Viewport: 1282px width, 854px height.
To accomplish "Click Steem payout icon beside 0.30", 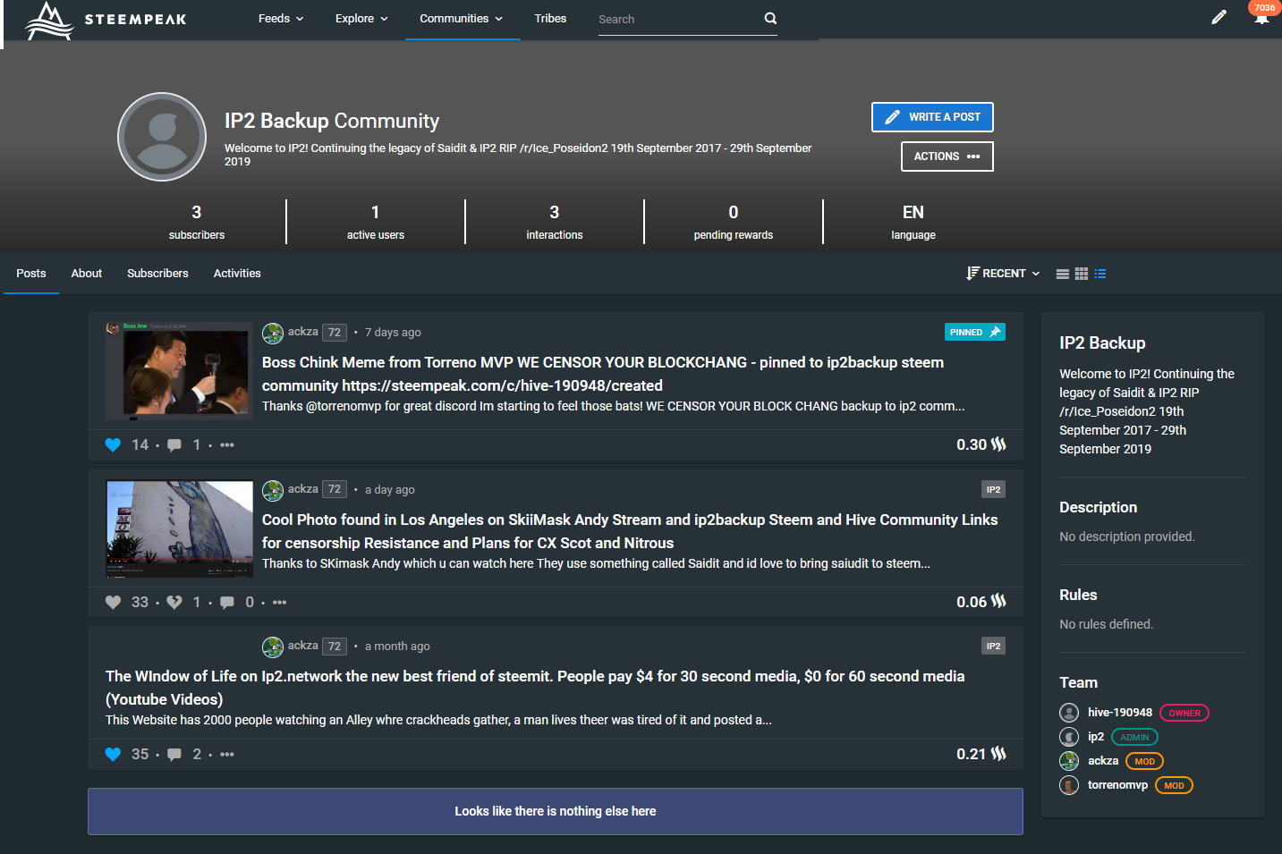I will 998,444.
